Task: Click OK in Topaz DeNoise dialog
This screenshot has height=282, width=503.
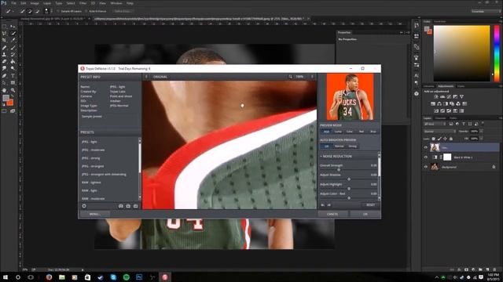Action: pos(365,214)
